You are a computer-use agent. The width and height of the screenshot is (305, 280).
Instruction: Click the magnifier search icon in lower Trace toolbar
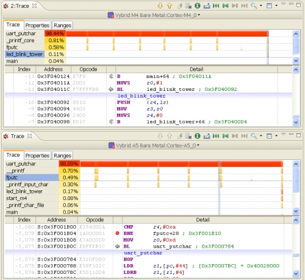point(254,136)
